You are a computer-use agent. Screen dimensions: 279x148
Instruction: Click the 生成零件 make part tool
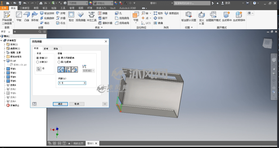coord(227,17)
